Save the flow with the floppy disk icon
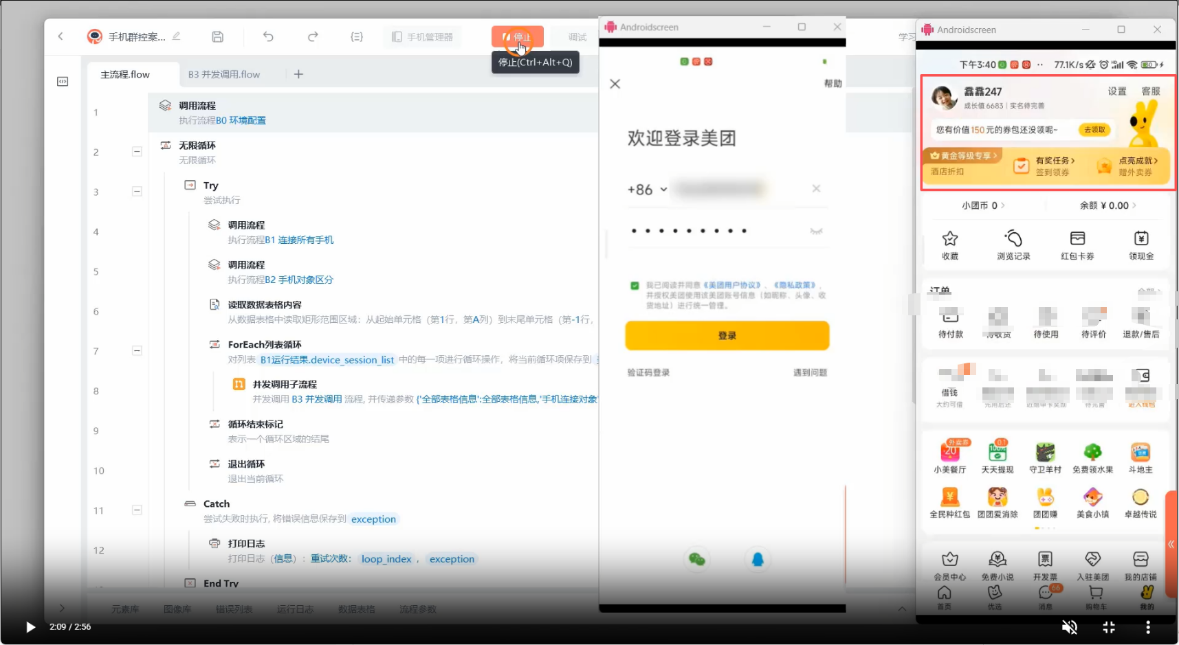Viewport: 1179px width, 645px height. (217, 36)
